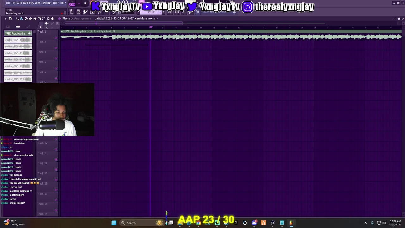The height and width of the screenshot is (228, 405).
Task: Click bar 17 on the timeline ruler
Action: [264, 28]
